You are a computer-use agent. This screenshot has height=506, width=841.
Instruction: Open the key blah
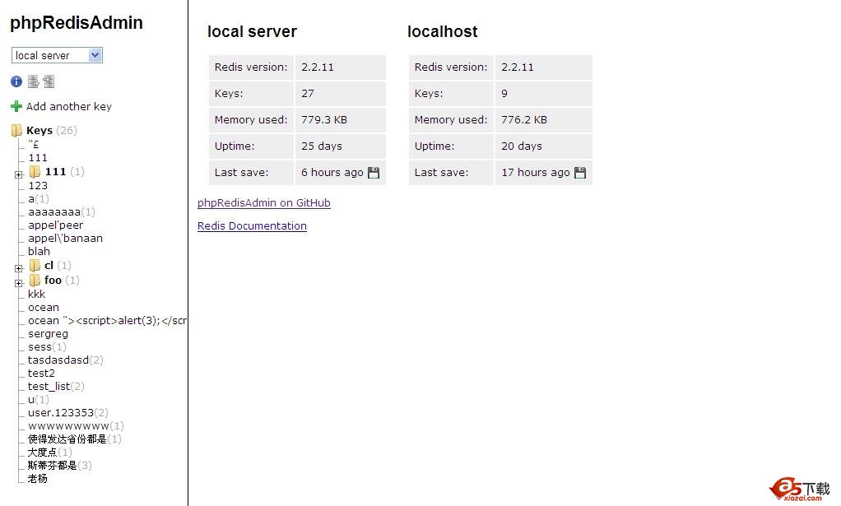[39, 252]
